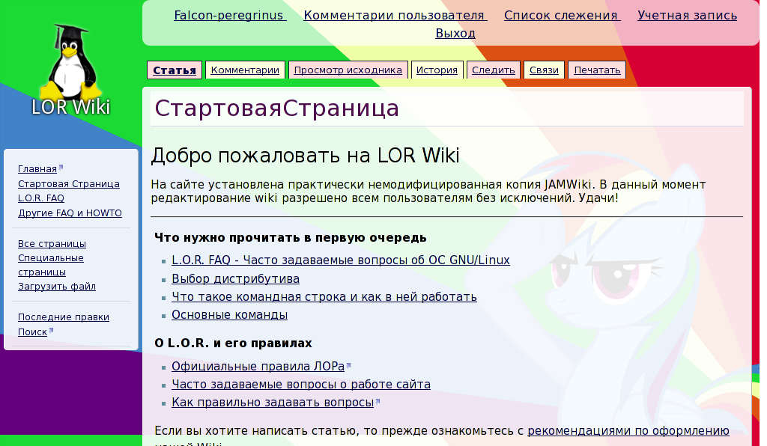Open the Список слежения page

click(x=561, y=14)
